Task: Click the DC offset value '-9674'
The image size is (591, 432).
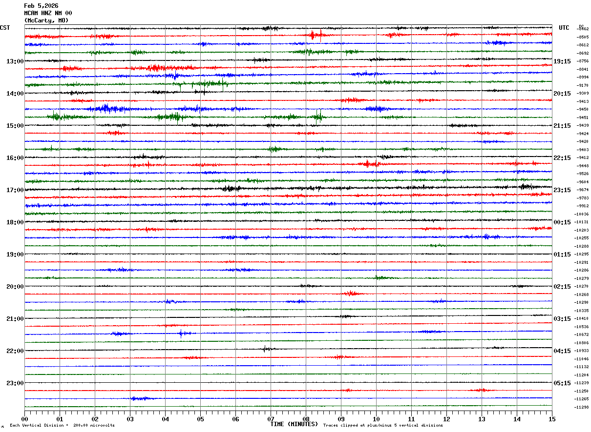Action: pyautogui.click(x=583, y=190)
